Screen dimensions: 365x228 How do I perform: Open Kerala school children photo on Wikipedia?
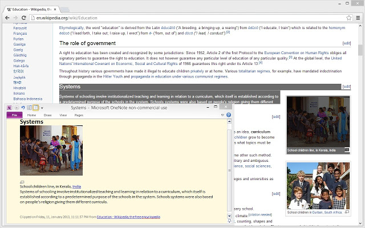tap(318, 121)
